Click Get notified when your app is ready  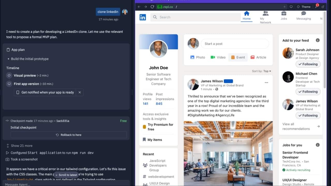coord(45,92)
